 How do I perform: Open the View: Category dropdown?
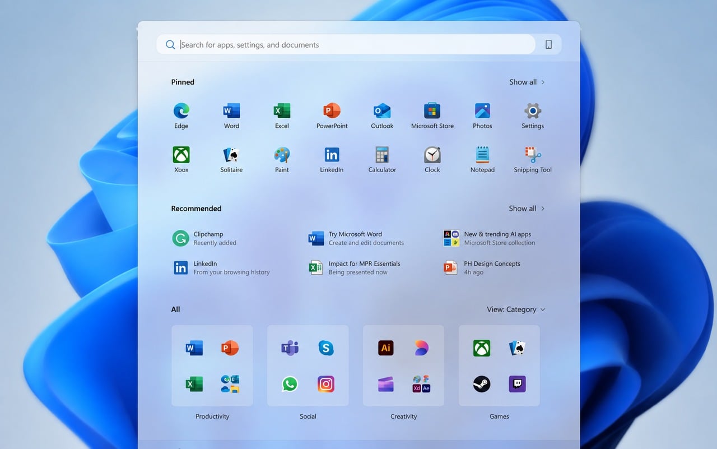(x=516, y=309)
